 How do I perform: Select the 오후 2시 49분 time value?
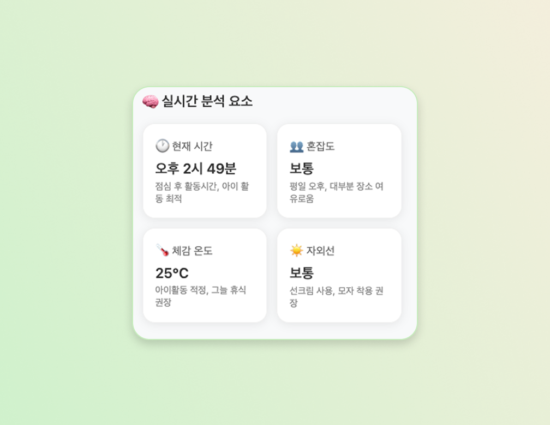coord(196,168)
